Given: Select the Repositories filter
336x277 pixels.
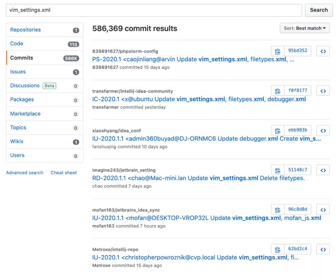Looking at the screenshot, I should click(26, 30).
